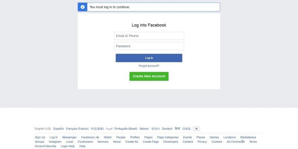Viewport: 298px width, 149px height.
Task: Click the Email or Phone field
Action: [149, 36]
